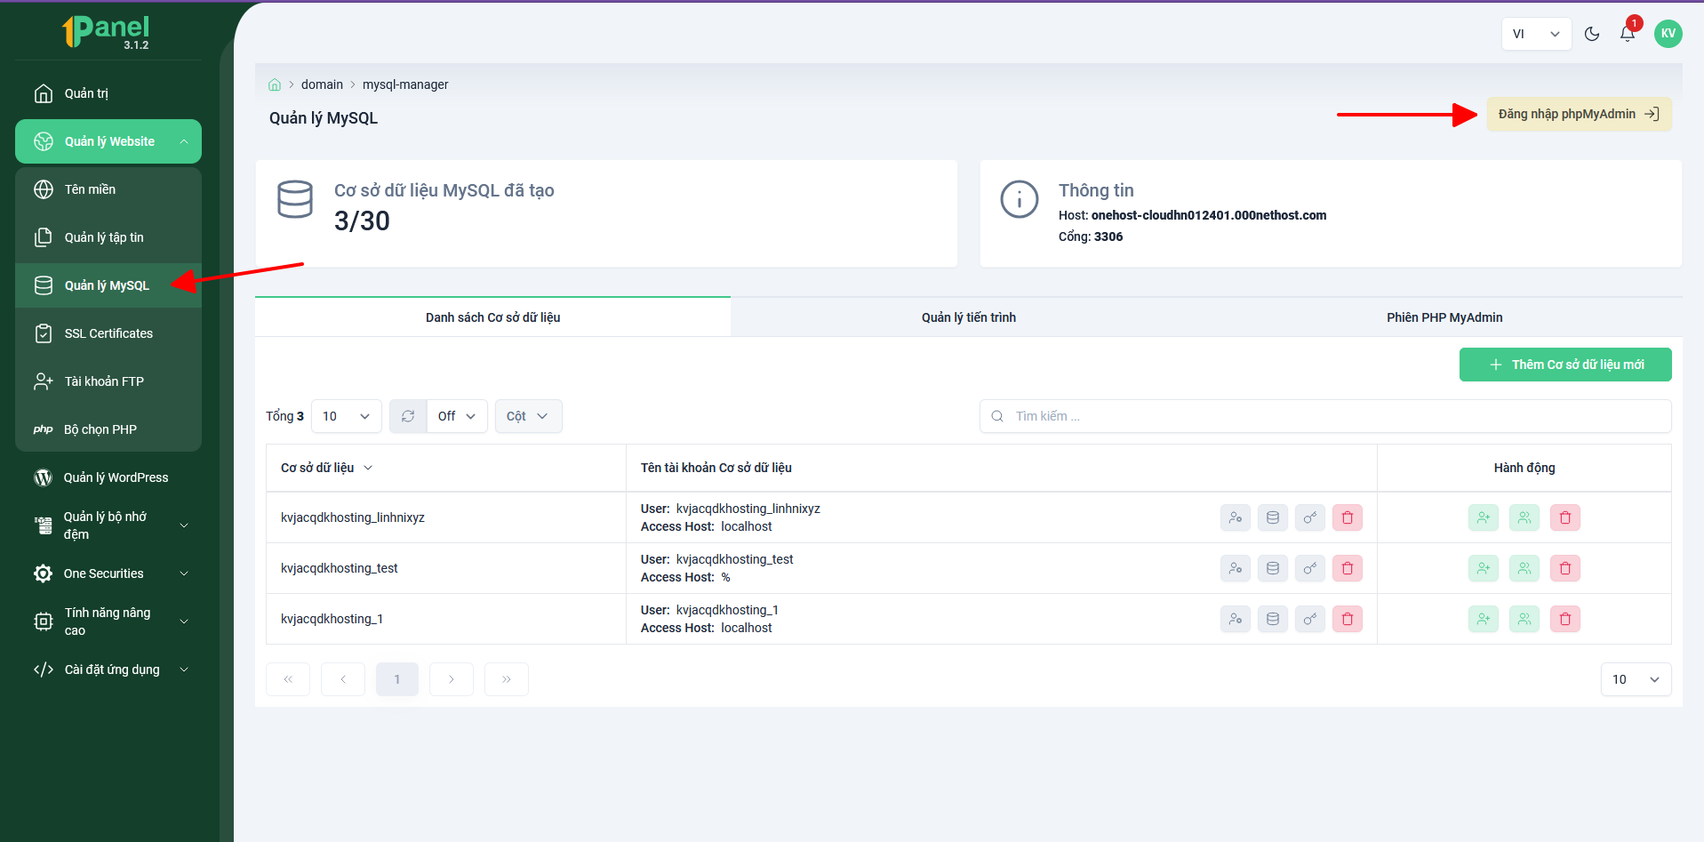Viewport: 1704px width, 842px height.
Task: Click the grey database icon in kvjacqdkhosting_1 row
Action: coord(1273,619)
